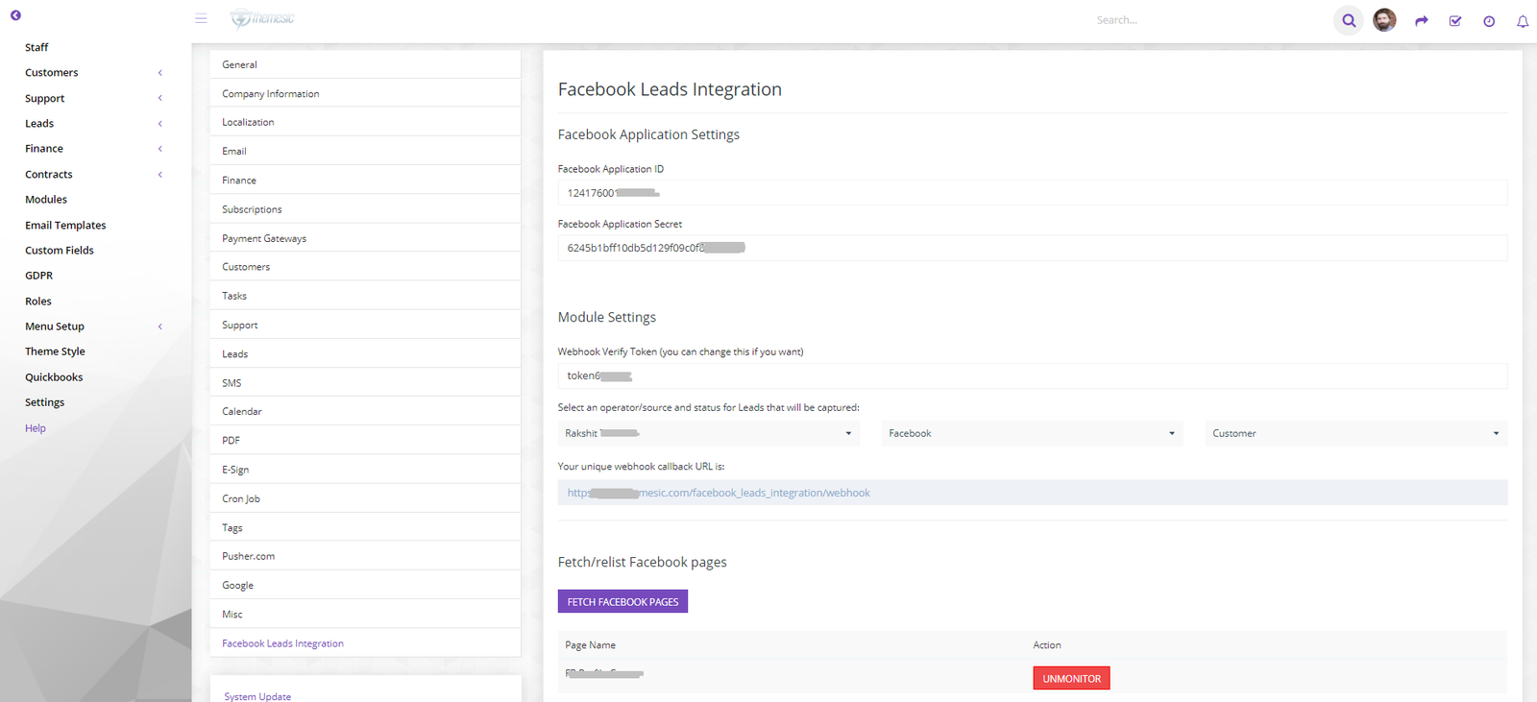Viewport: 1537px width, 702px height.
Task: Click the Help link in sidebar
Action: 36,428
